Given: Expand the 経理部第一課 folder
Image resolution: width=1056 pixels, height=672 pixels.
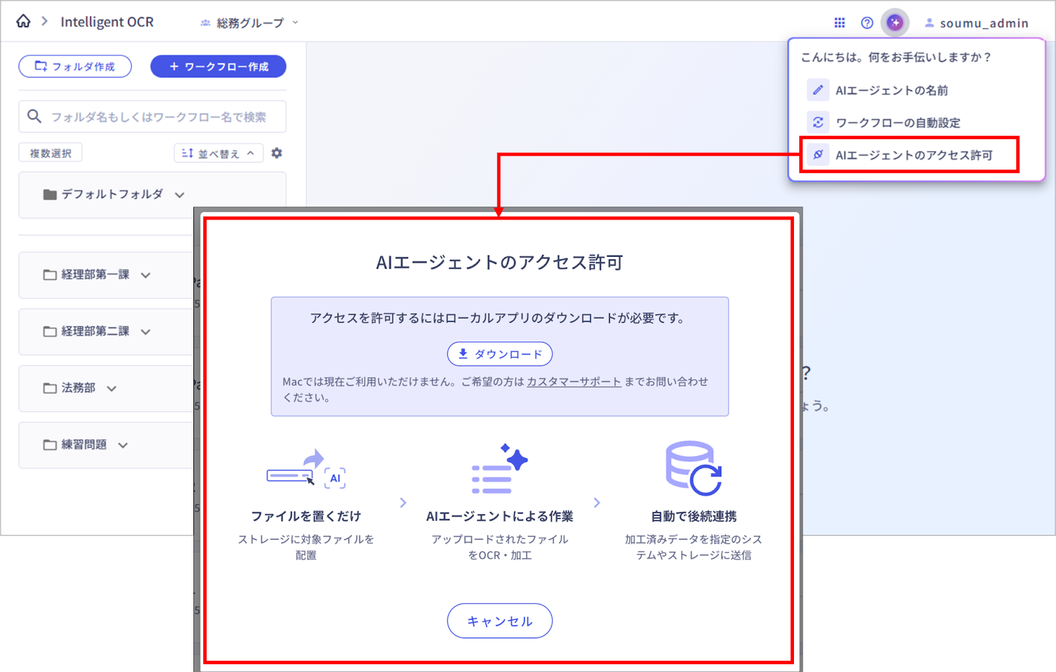Looking at the screenshot, I should (146, 275).
